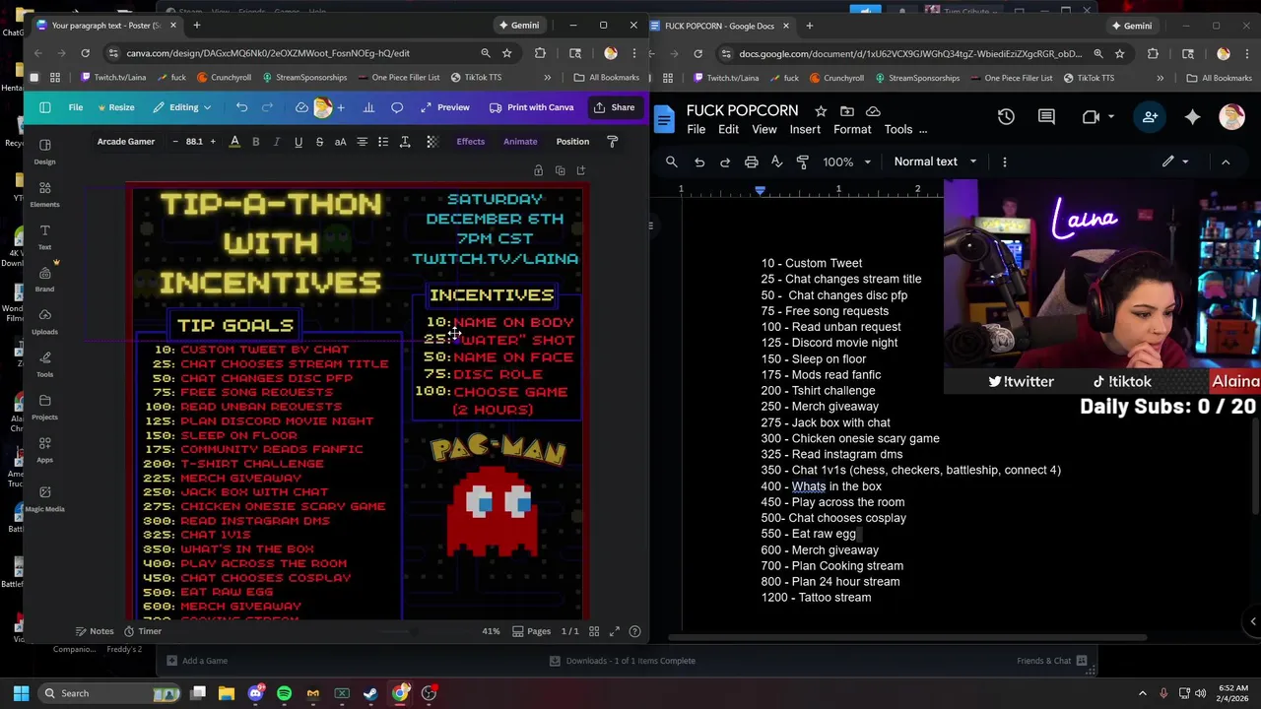Undo last action in Canva

tap(241, 107)
